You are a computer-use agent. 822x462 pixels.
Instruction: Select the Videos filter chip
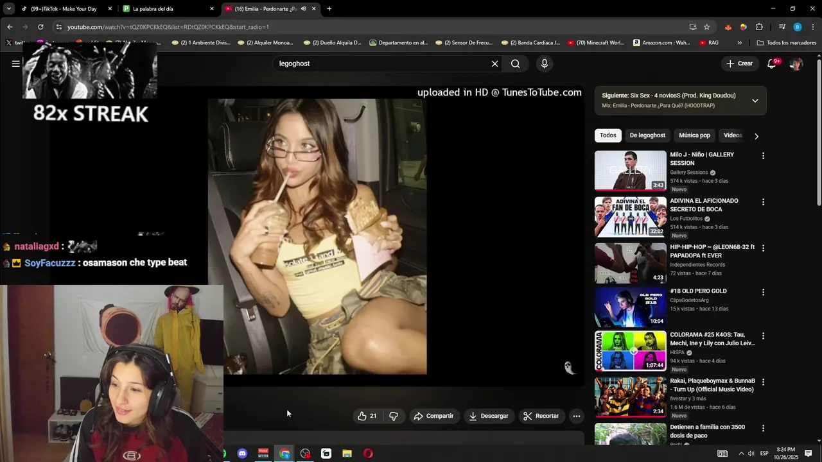[733, 135]
